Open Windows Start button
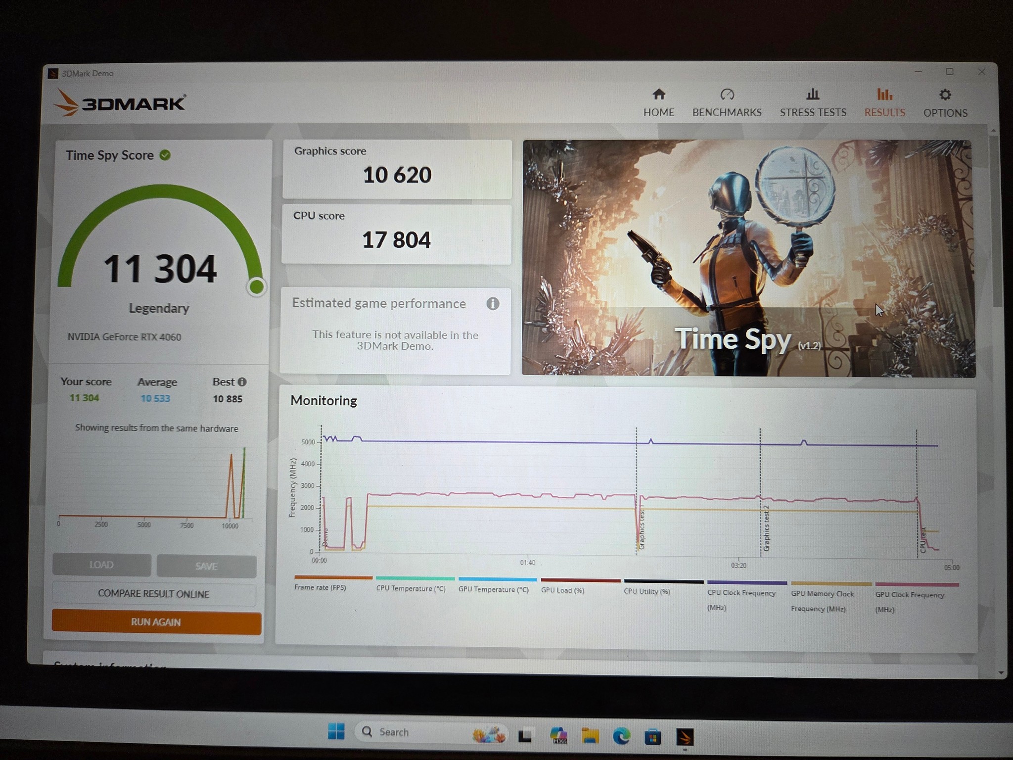Viewport: 1013px width, 760px height. point(336,731)
